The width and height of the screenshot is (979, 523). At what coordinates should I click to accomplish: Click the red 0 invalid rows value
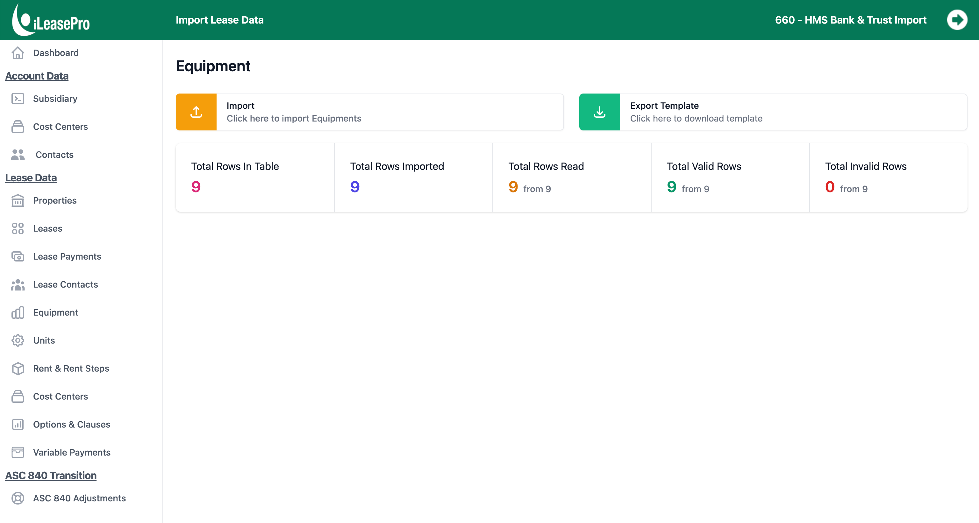[x=830, y=187]
